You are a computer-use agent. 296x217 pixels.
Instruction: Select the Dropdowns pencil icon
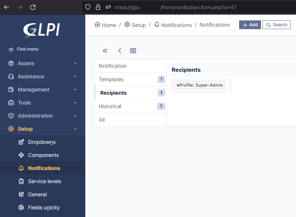[x=22, y=142]
